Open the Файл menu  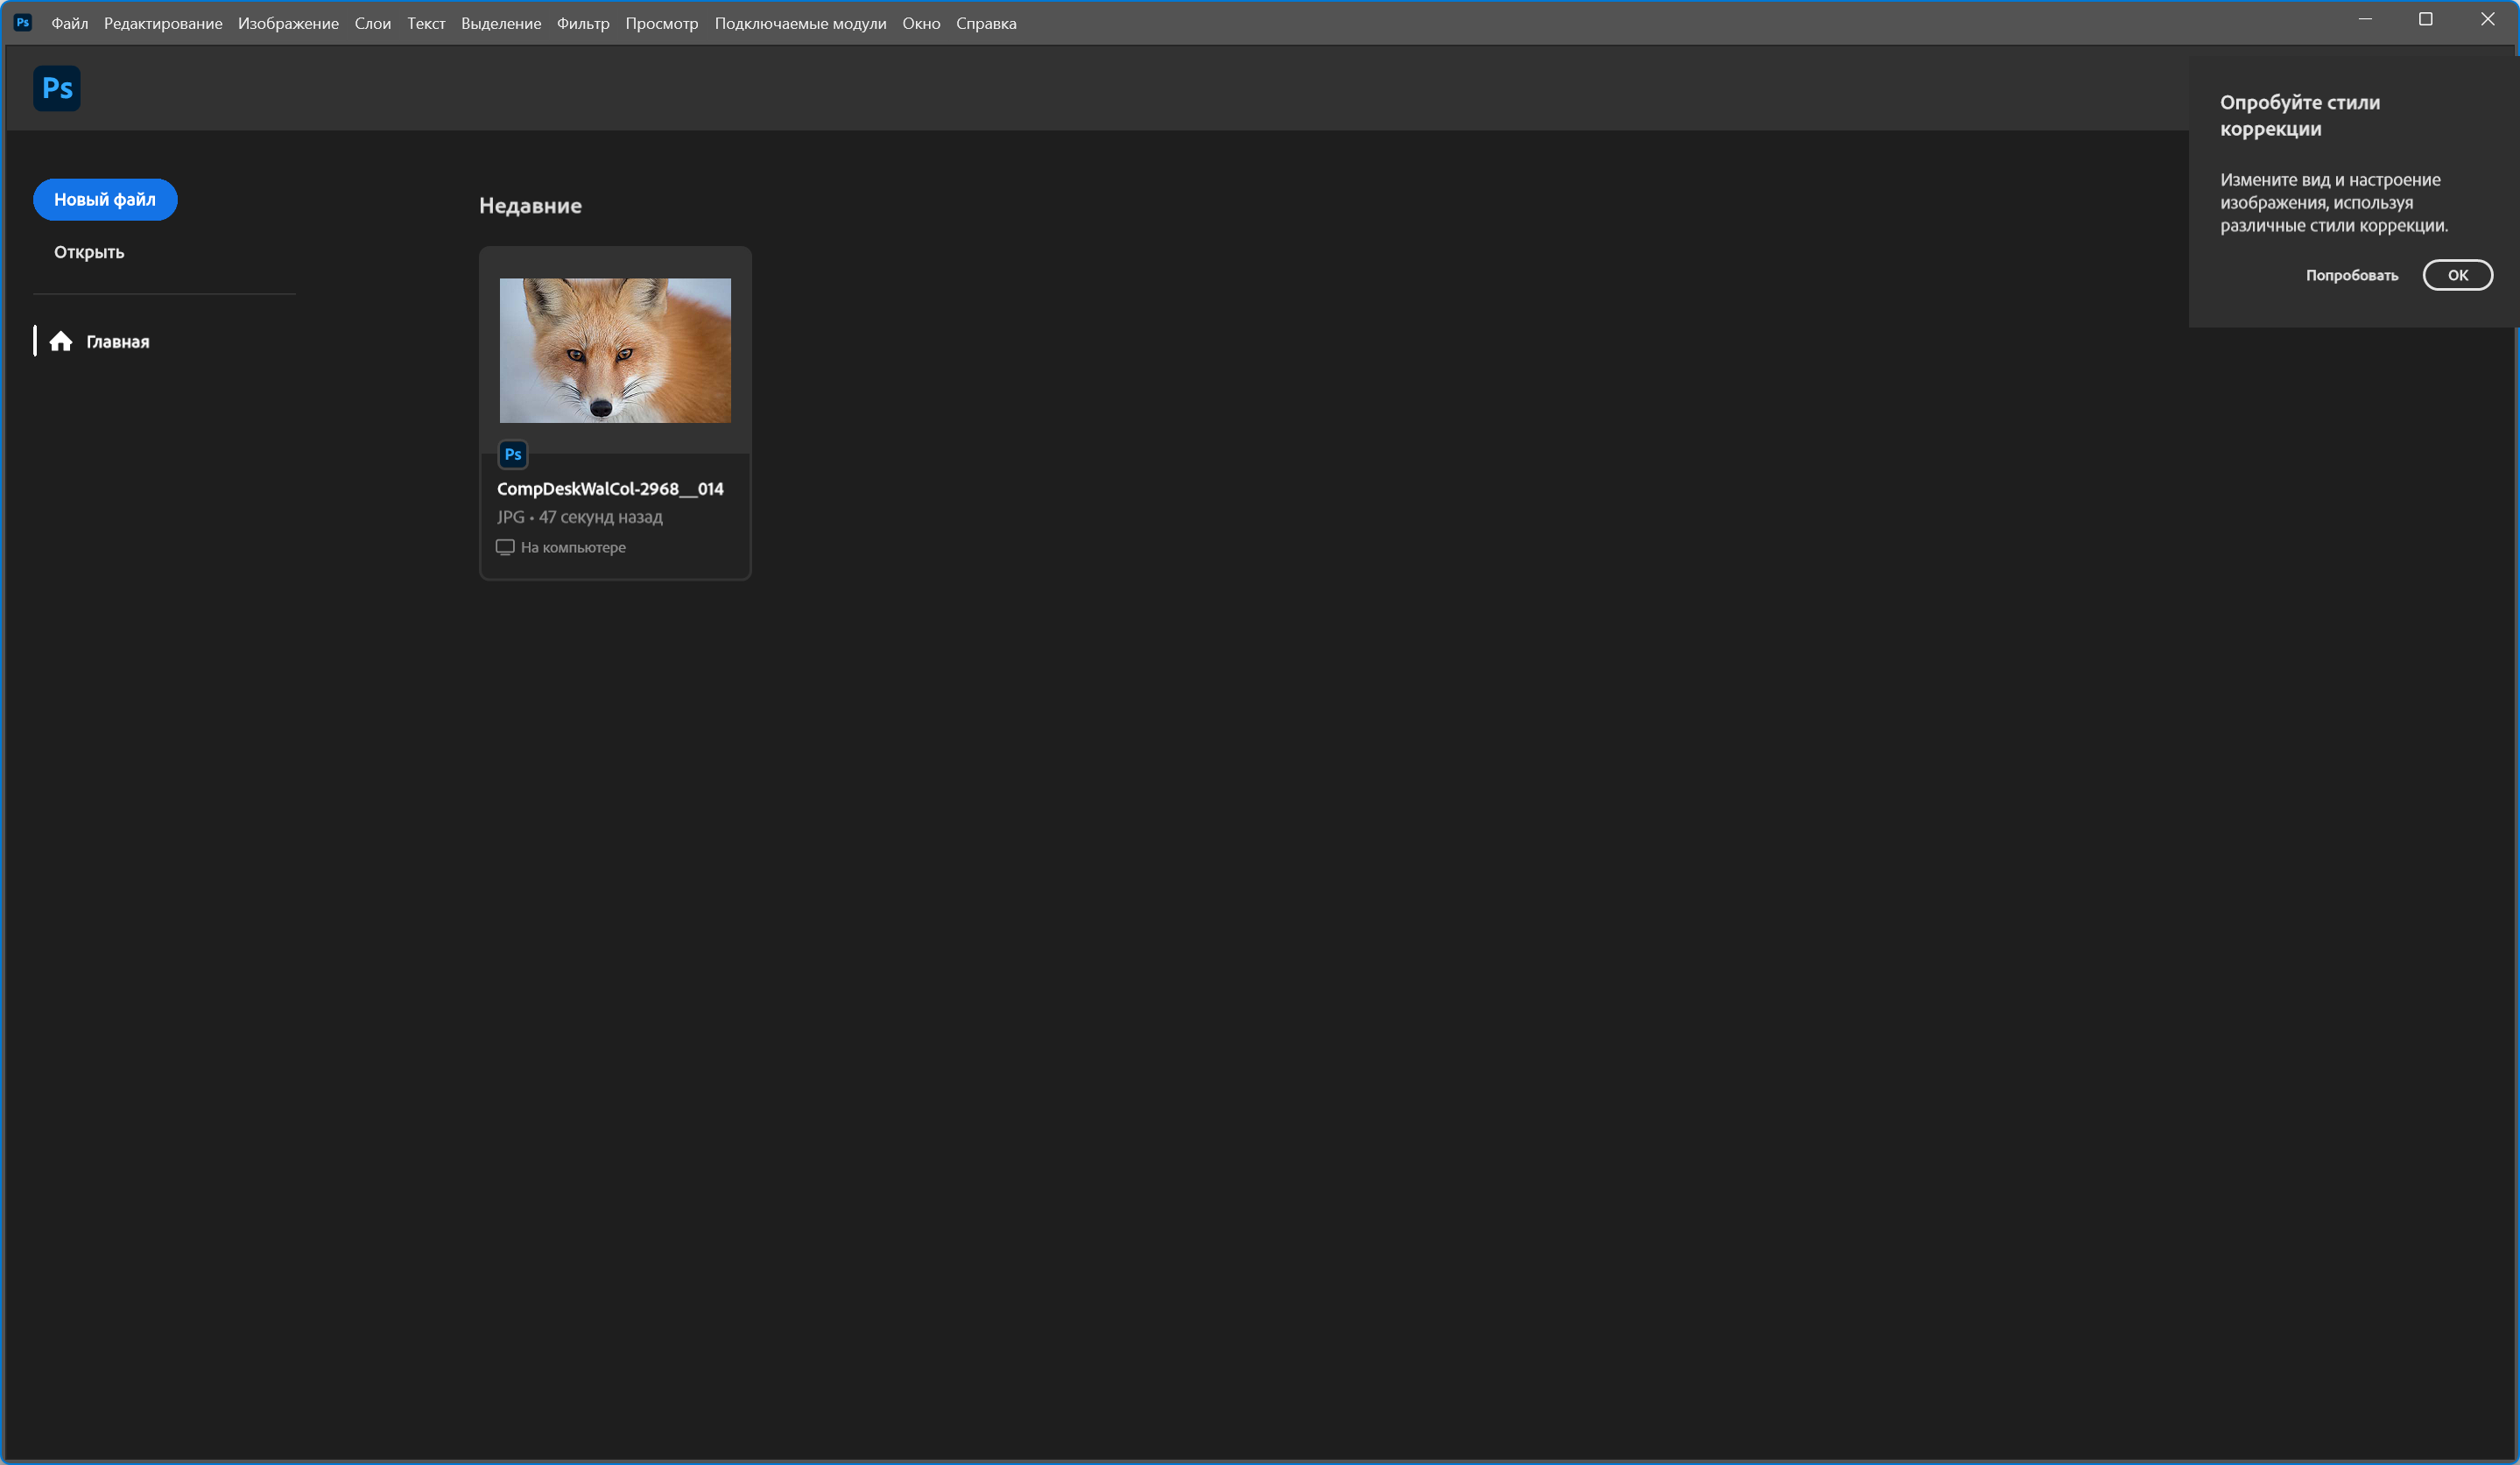69,23
